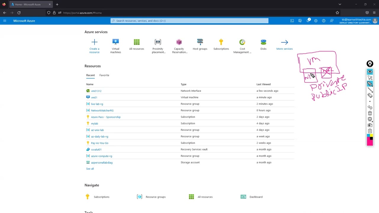379x213 pixels.
Task: Open the live-lab-rg resource group
Action: 97,104
